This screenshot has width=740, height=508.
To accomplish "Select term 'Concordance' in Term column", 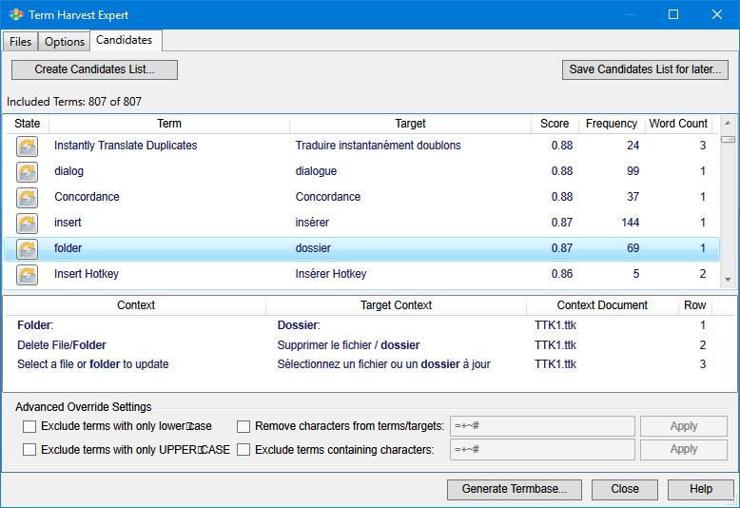I will [x=87, y=197].
